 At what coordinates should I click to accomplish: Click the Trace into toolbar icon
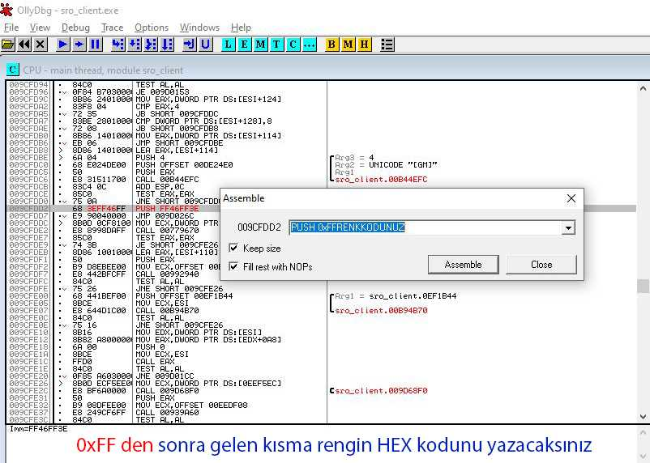click(x=151, y=45)
